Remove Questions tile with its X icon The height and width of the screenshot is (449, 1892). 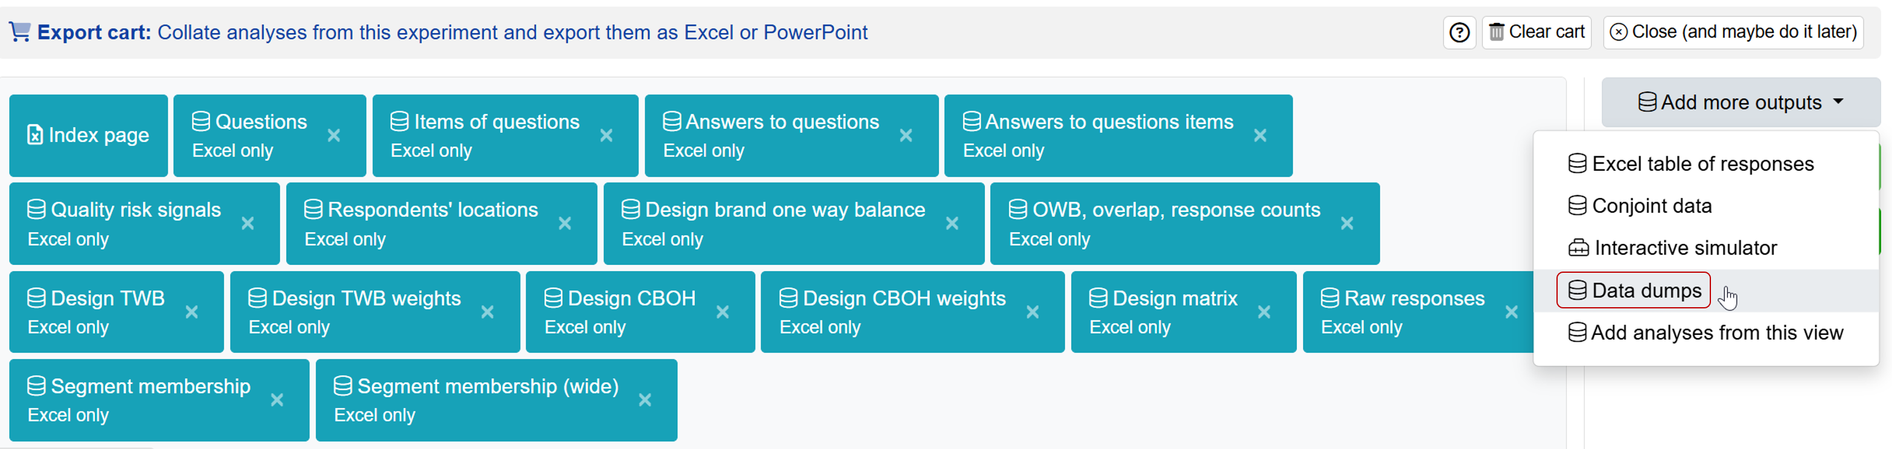[x=334, y=135]
